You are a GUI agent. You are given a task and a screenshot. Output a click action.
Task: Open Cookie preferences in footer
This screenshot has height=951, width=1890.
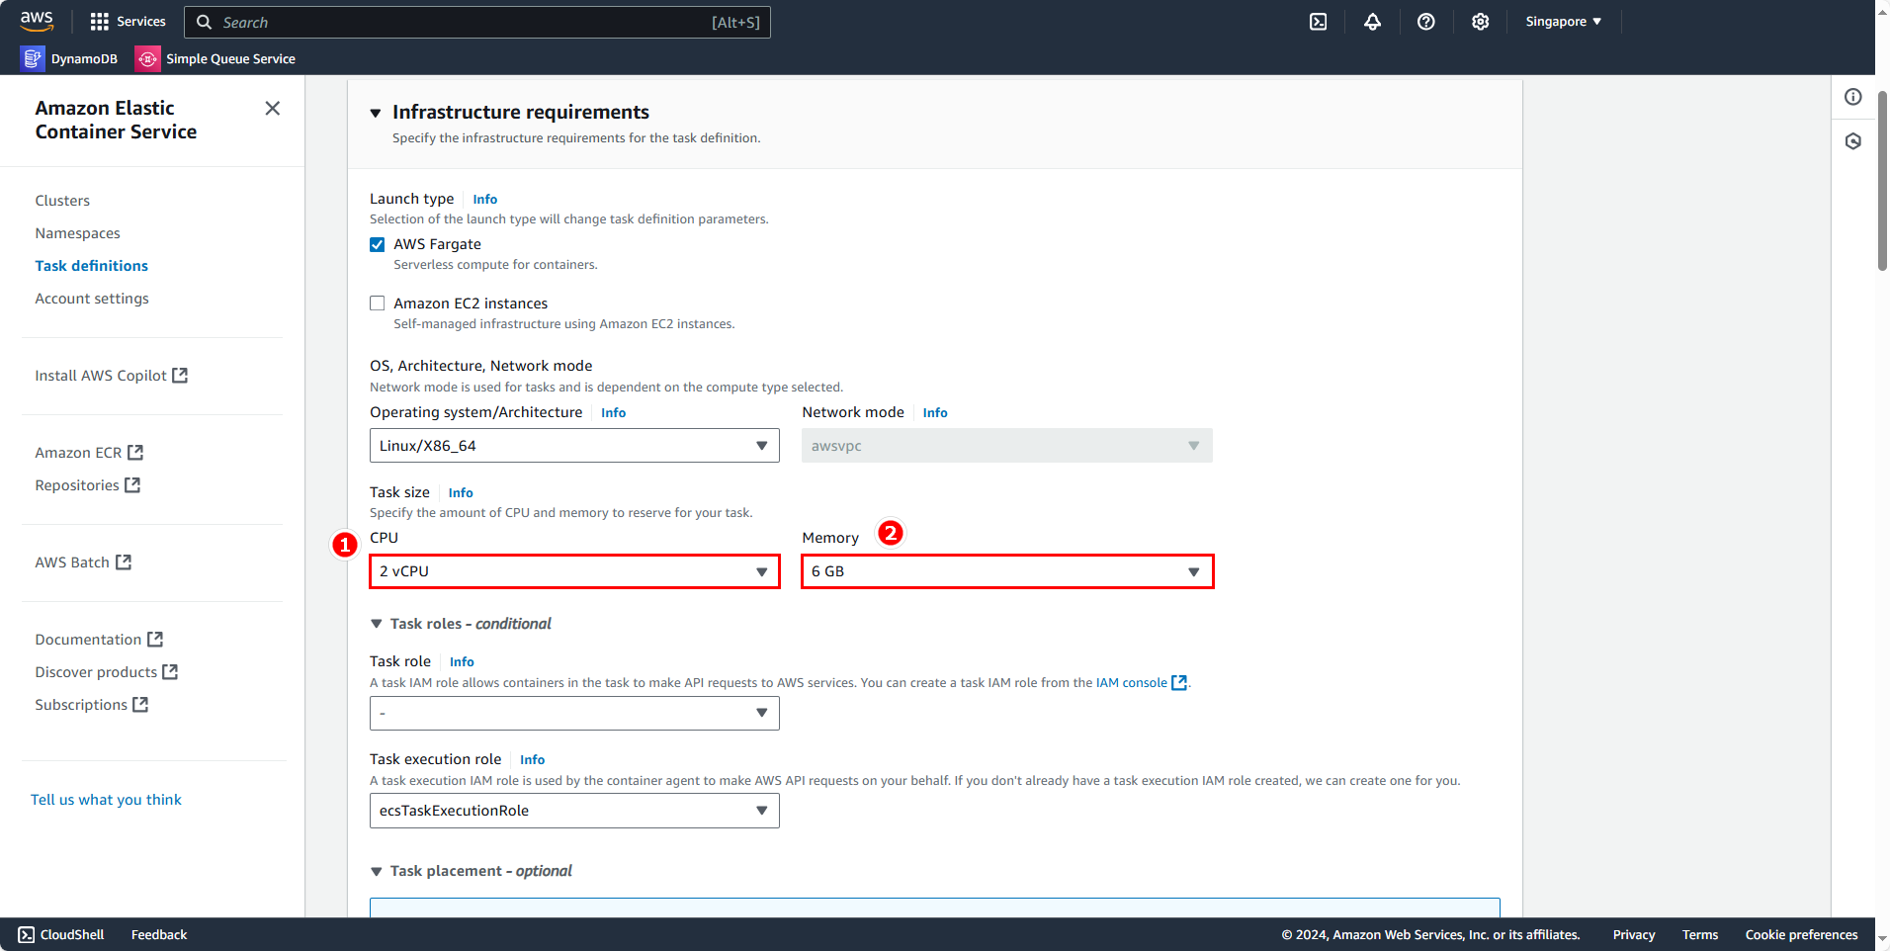point(1801,935)
